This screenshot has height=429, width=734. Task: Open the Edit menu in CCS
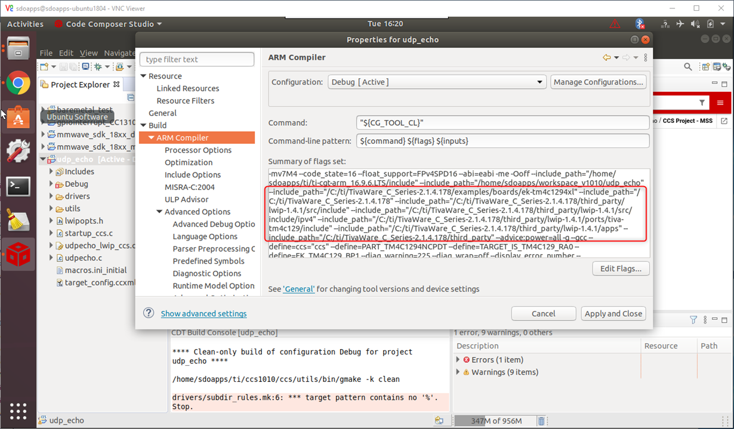click(x=66, y=53)
